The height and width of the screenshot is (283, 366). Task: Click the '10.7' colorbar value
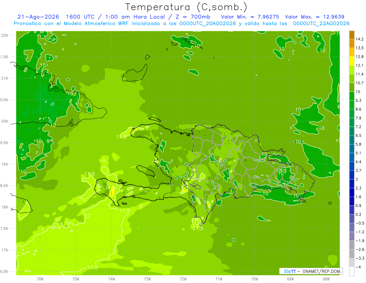[360, 83]
